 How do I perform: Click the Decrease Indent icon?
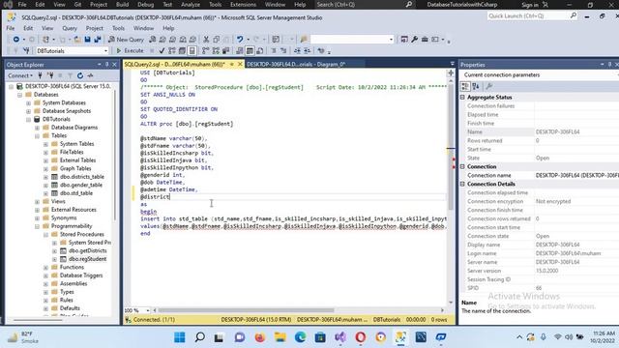tap(297, 51)
